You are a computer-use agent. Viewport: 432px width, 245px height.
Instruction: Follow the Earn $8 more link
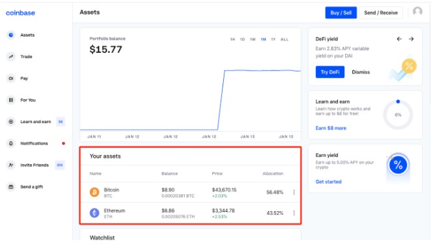click(331, 128)
